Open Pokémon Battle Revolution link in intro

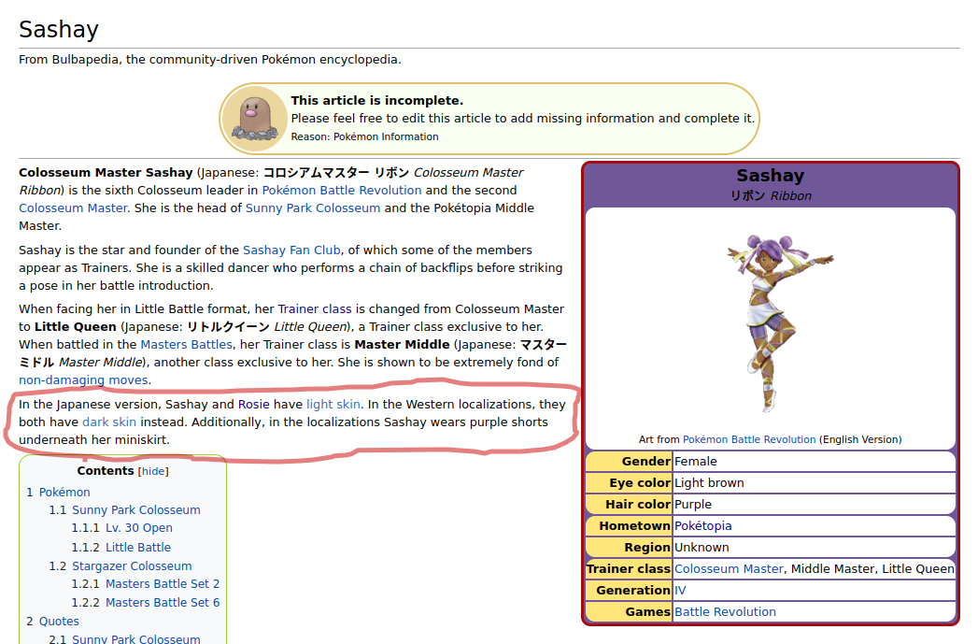click(342, 191)
